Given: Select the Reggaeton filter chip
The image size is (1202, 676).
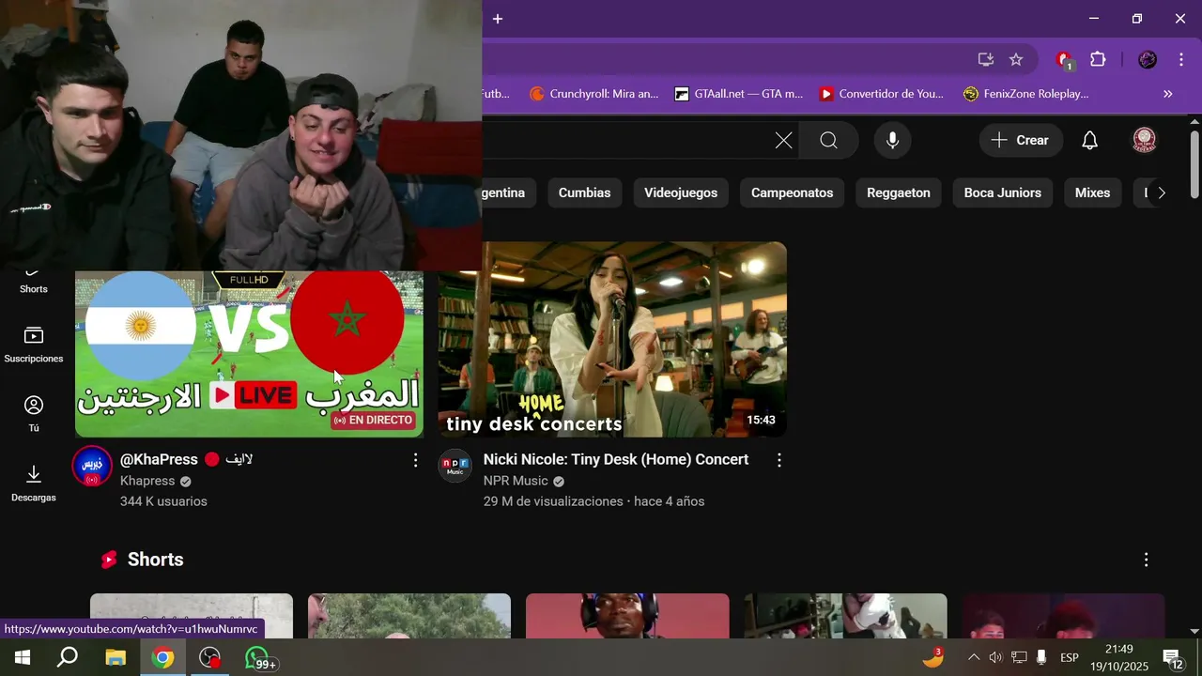Looking at the screenshot, I should tap(899, 192).
